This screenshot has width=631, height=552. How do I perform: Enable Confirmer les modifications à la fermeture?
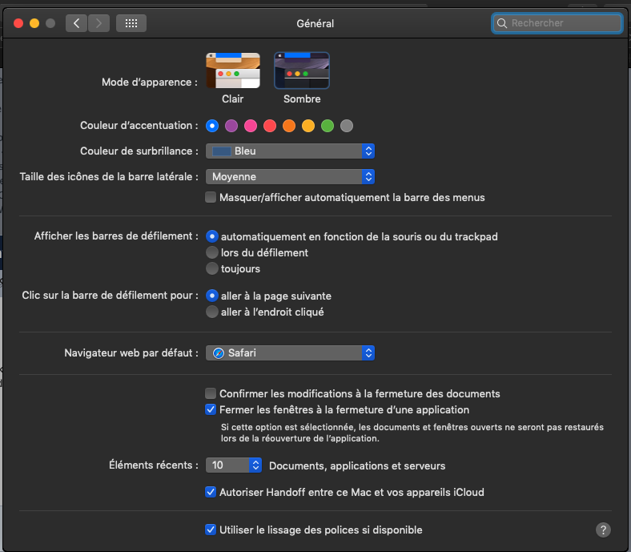tap(211, 393)
